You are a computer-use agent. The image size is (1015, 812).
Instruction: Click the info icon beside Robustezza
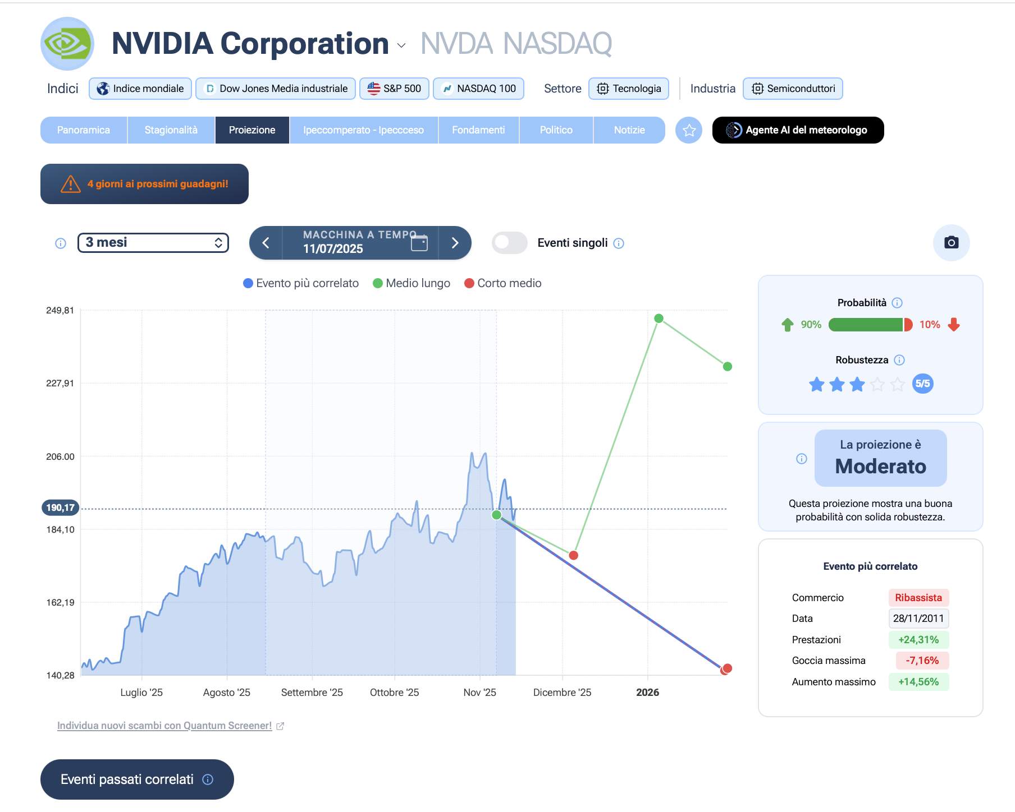click(899, 360)
